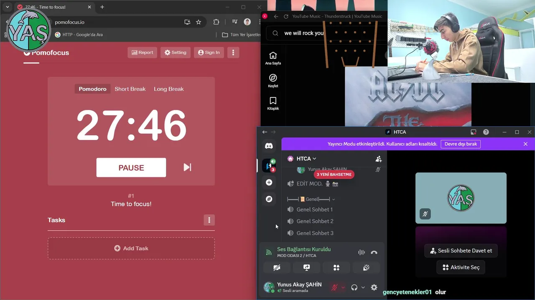535x300 pixels.
Task: Unmute the microphone in Discord
Action: coord(334,287)
